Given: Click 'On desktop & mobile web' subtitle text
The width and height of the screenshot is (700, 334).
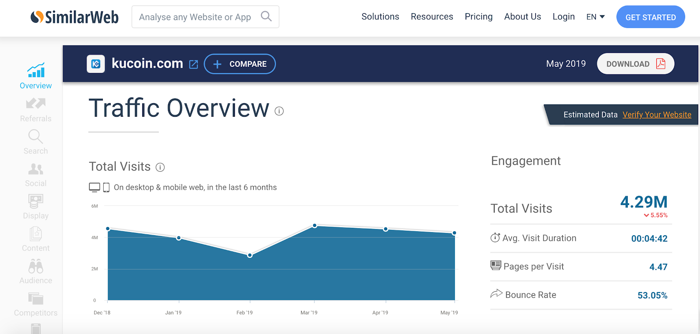Looking at the screenshot, I should click(x=195, y=188).
